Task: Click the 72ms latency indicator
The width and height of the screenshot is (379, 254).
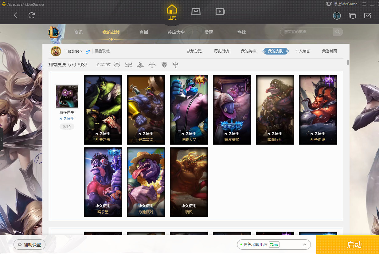Action: (274, 245)
